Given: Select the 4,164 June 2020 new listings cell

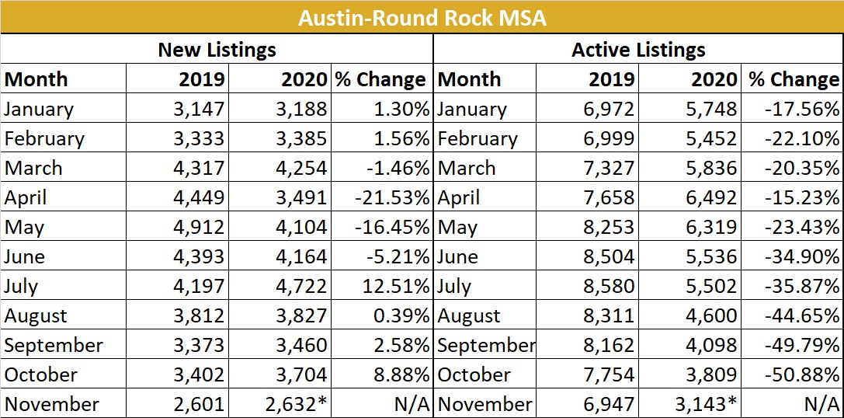Looking at the screenshot, I should (x=300, y=257).
